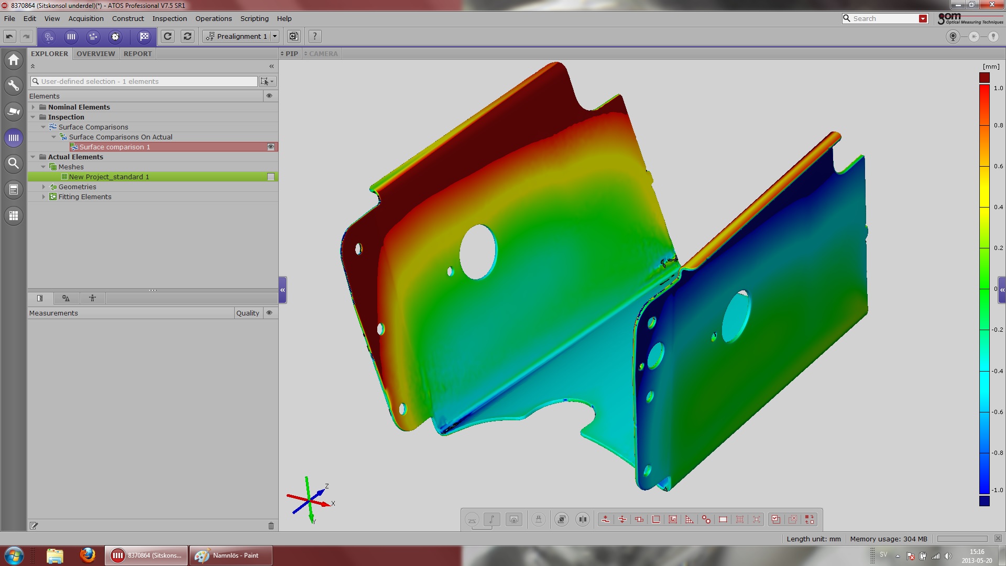Click the double-arrow refresh all button
Image resolution: width=1006 pixels, height=566 pixels.
(188, 37)
